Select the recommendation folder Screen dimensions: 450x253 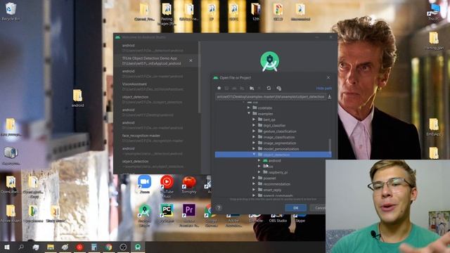(276, 184)
